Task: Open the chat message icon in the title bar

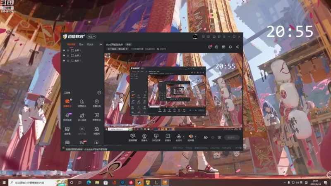Action: [x=208, y=37]
